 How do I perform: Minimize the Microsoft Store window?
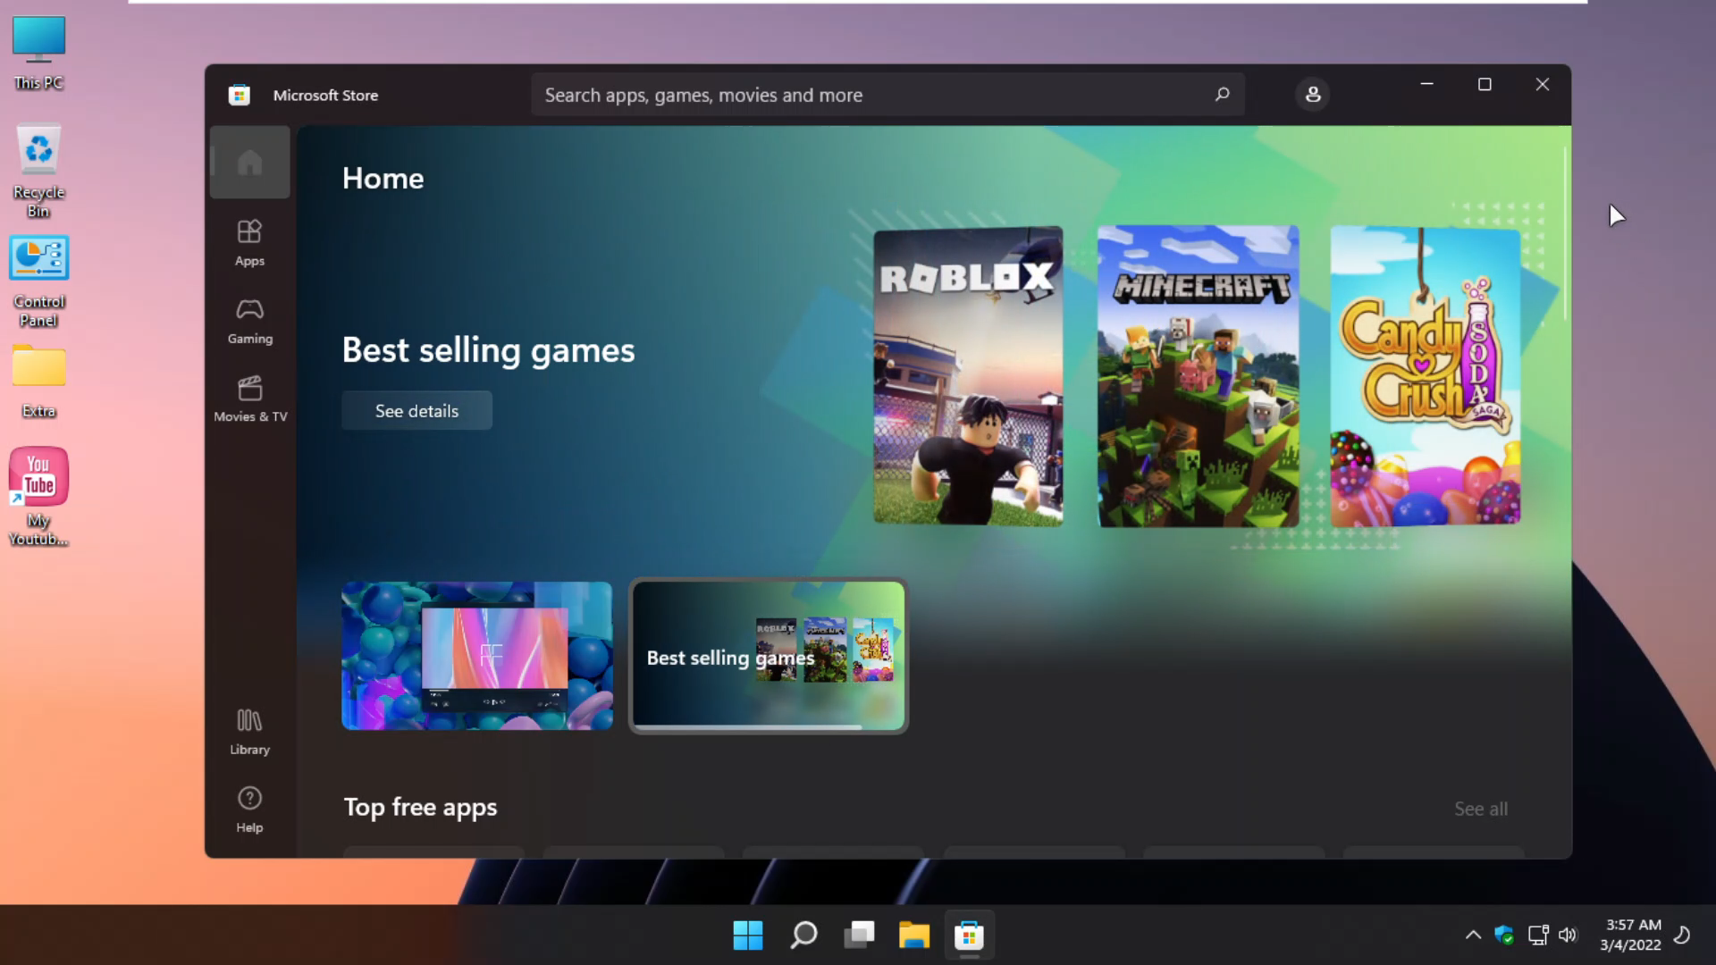click(x=1426, y=84)
